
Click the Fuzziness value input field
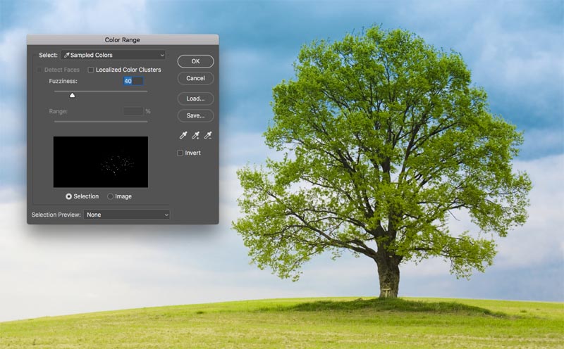coord(133,82)
